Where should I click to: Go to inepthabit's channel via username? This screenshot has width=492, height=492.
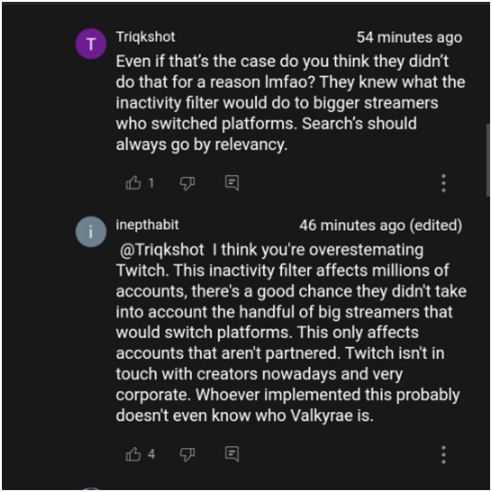[x=147, y=225]
